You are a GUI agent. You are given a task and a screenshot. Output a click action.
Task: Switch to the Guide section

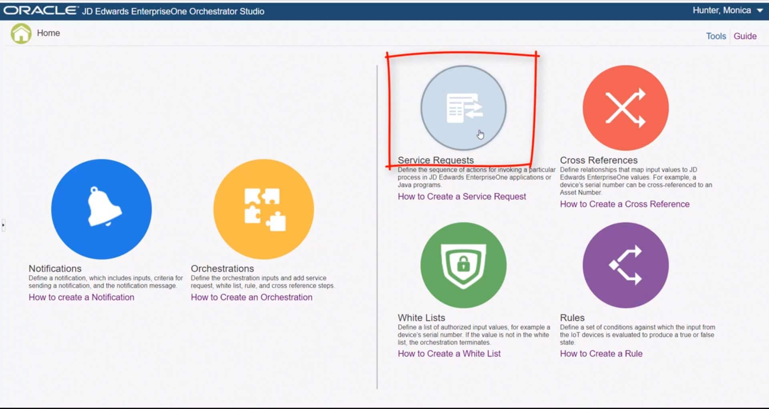(x=745, y=36)
